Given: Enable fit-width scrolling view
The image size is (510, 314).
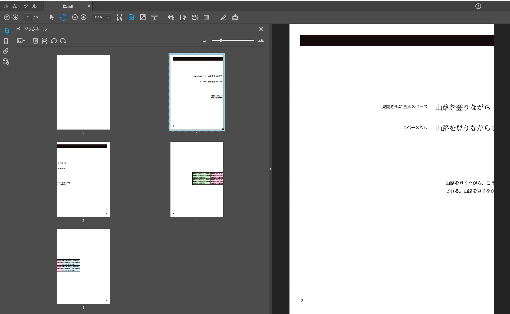Looking at the screenshot, I should [x=119, y=17].
